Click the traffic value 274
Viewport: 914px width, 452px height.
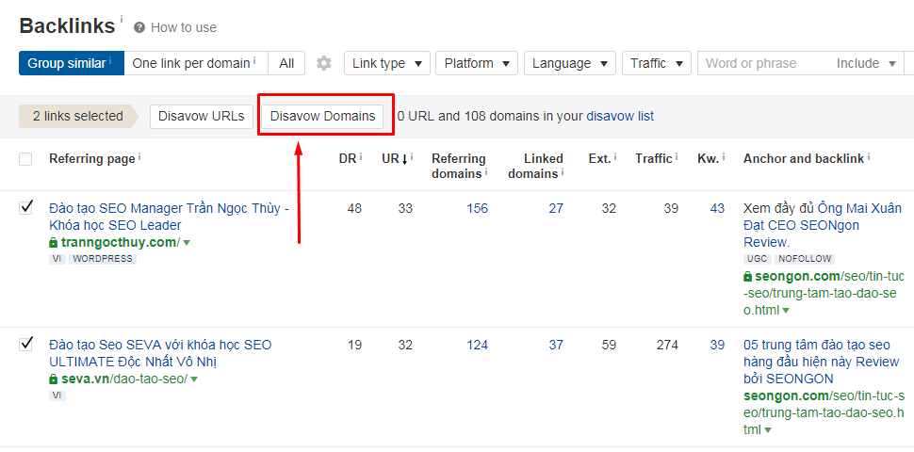pos(667,345)
